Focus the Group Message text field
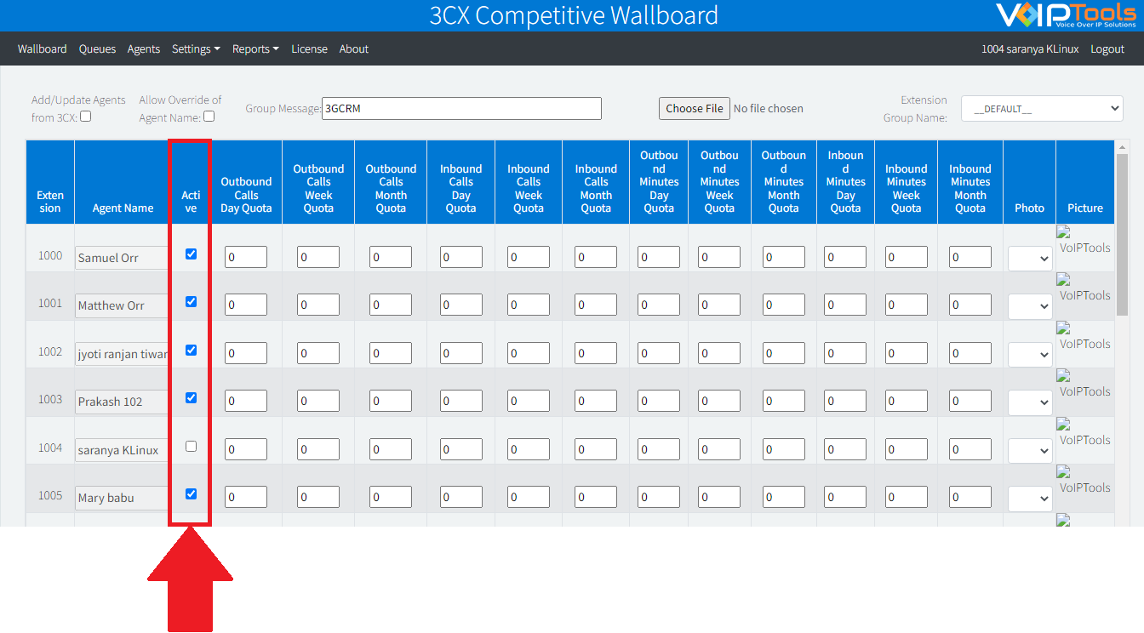Viewport: 1144px width, 633px height. 461,108
